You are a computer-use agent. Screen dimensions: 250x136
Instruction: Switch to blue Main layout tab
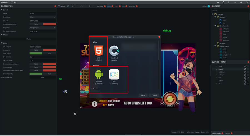point(109,6)
